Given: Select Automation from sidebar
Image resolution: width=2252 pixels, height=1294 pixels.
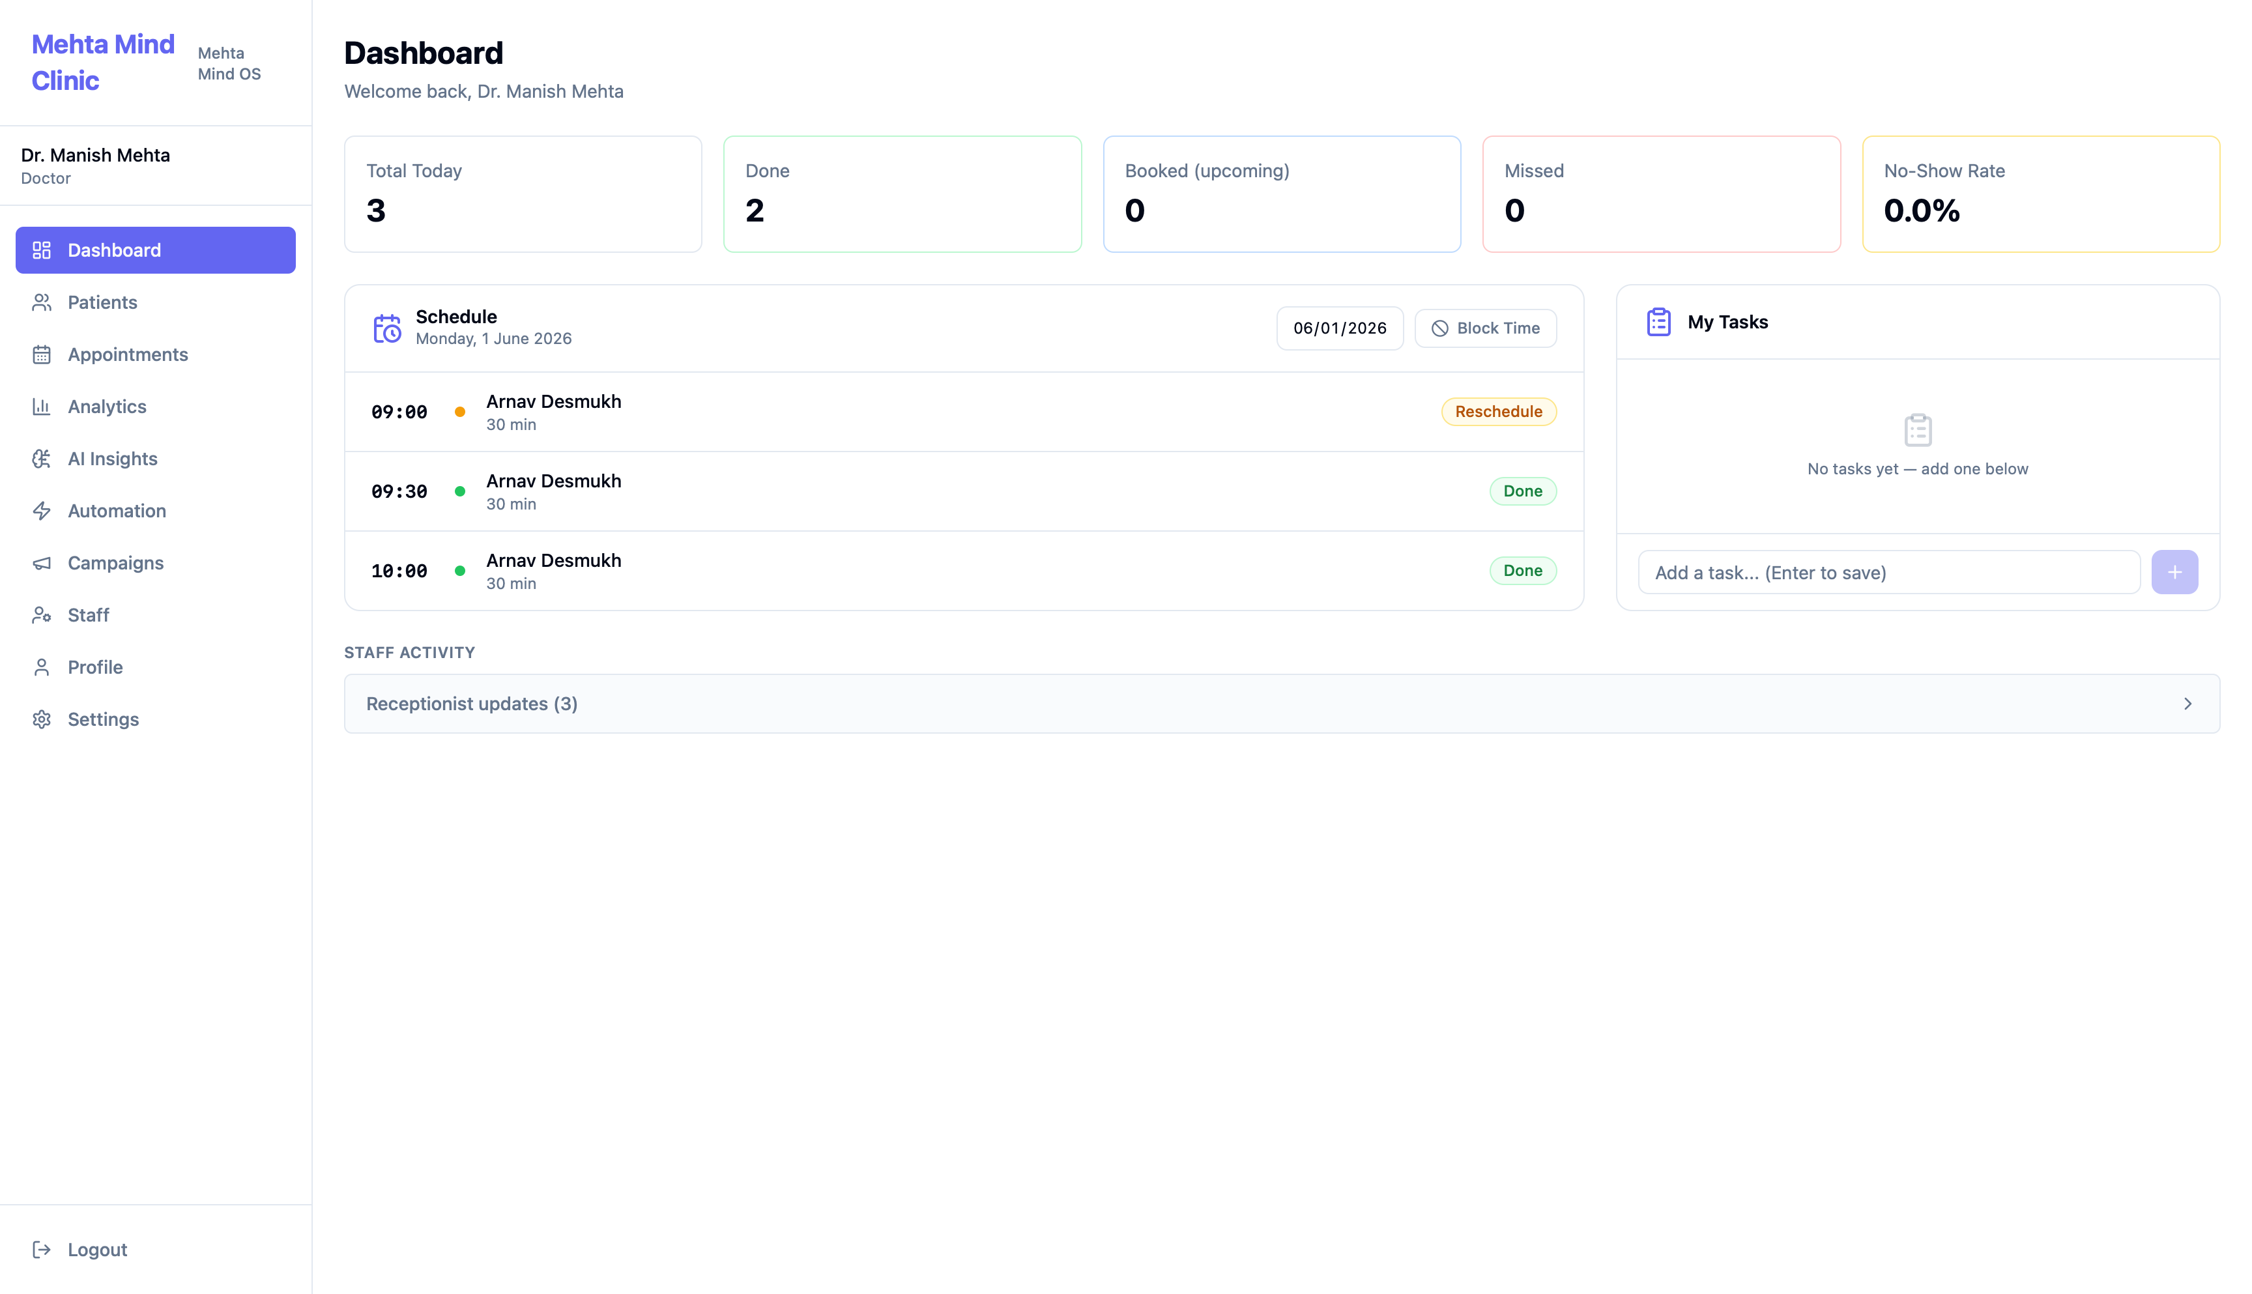Looking at the screenshot, I should [156, 511].
